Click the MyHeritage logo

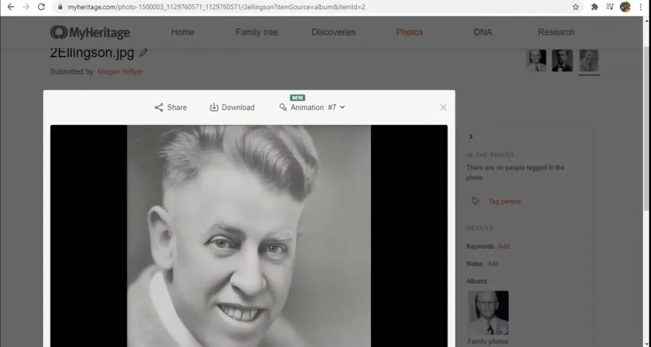click(90, 33)
